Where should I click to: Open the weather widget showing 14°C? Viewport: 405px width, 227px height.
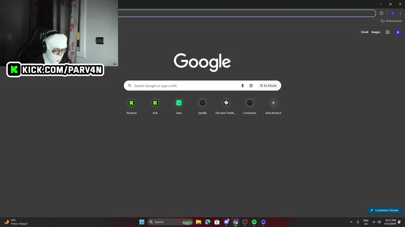pyautogui.click(x=16, y=222)
